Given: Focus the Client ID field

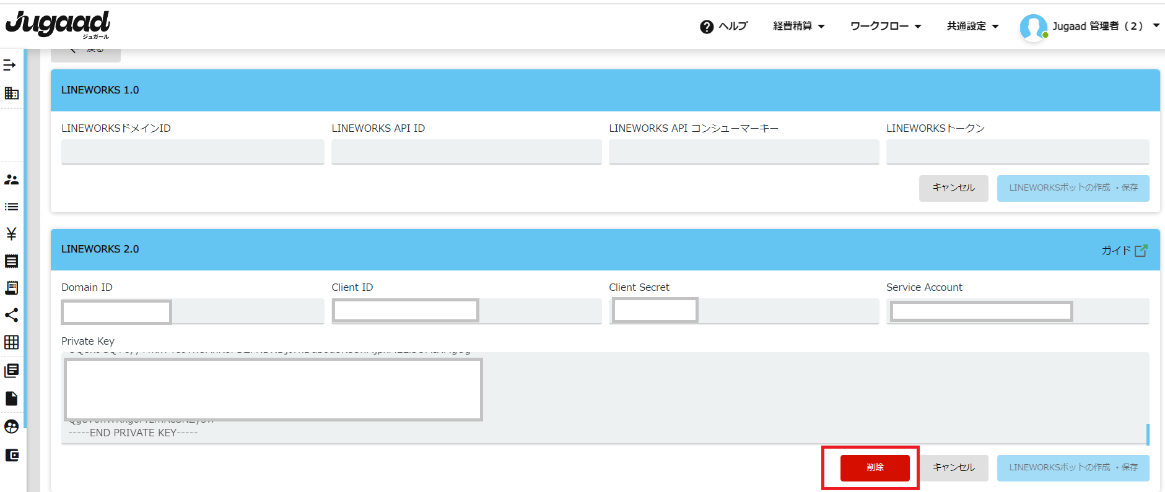Looking at the screenshot, I should point(466,311).
